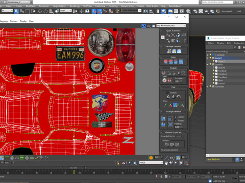Expand the 0 (default) layer
This screenshot has width=245, height=183.
tap(207, 55)
